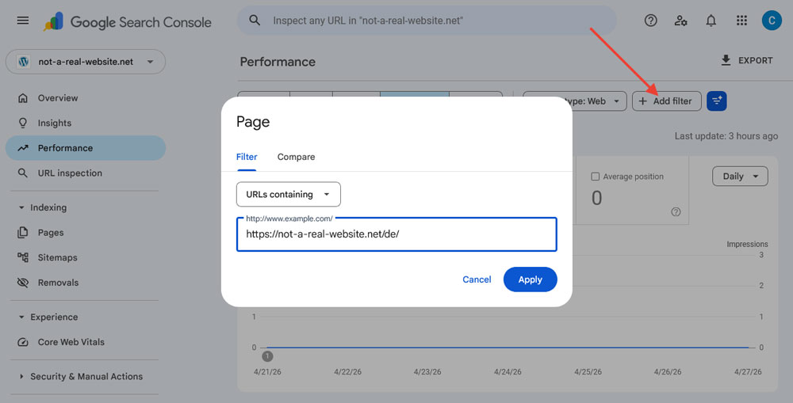Click the WordPress property icon
793x403 pixels.
[x=23, y=62]
